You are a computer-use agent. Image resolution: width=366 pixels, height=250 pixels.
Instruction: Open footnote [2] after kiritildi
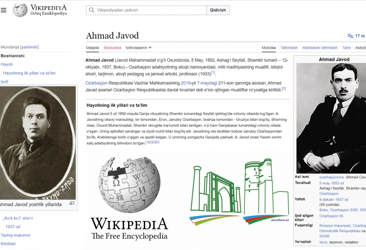284,88
